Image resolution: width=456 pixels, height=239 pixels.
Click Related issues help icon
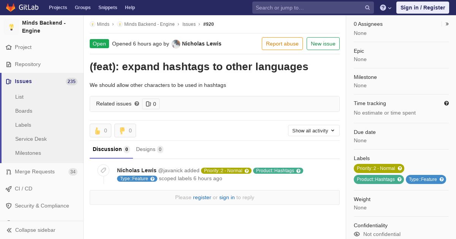coord(137,104)
